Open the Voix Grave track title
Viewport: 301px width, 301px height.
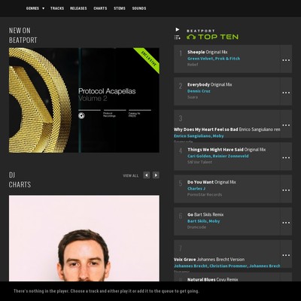click(x=209, y=260)
